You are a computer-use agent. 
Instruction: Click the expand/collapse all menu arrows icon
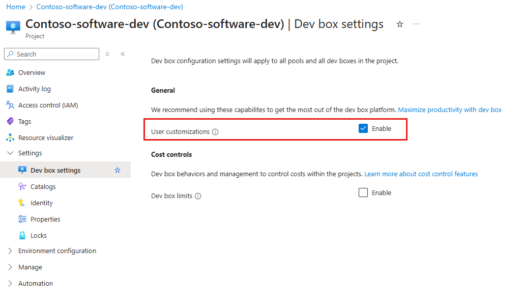point(107,54)
